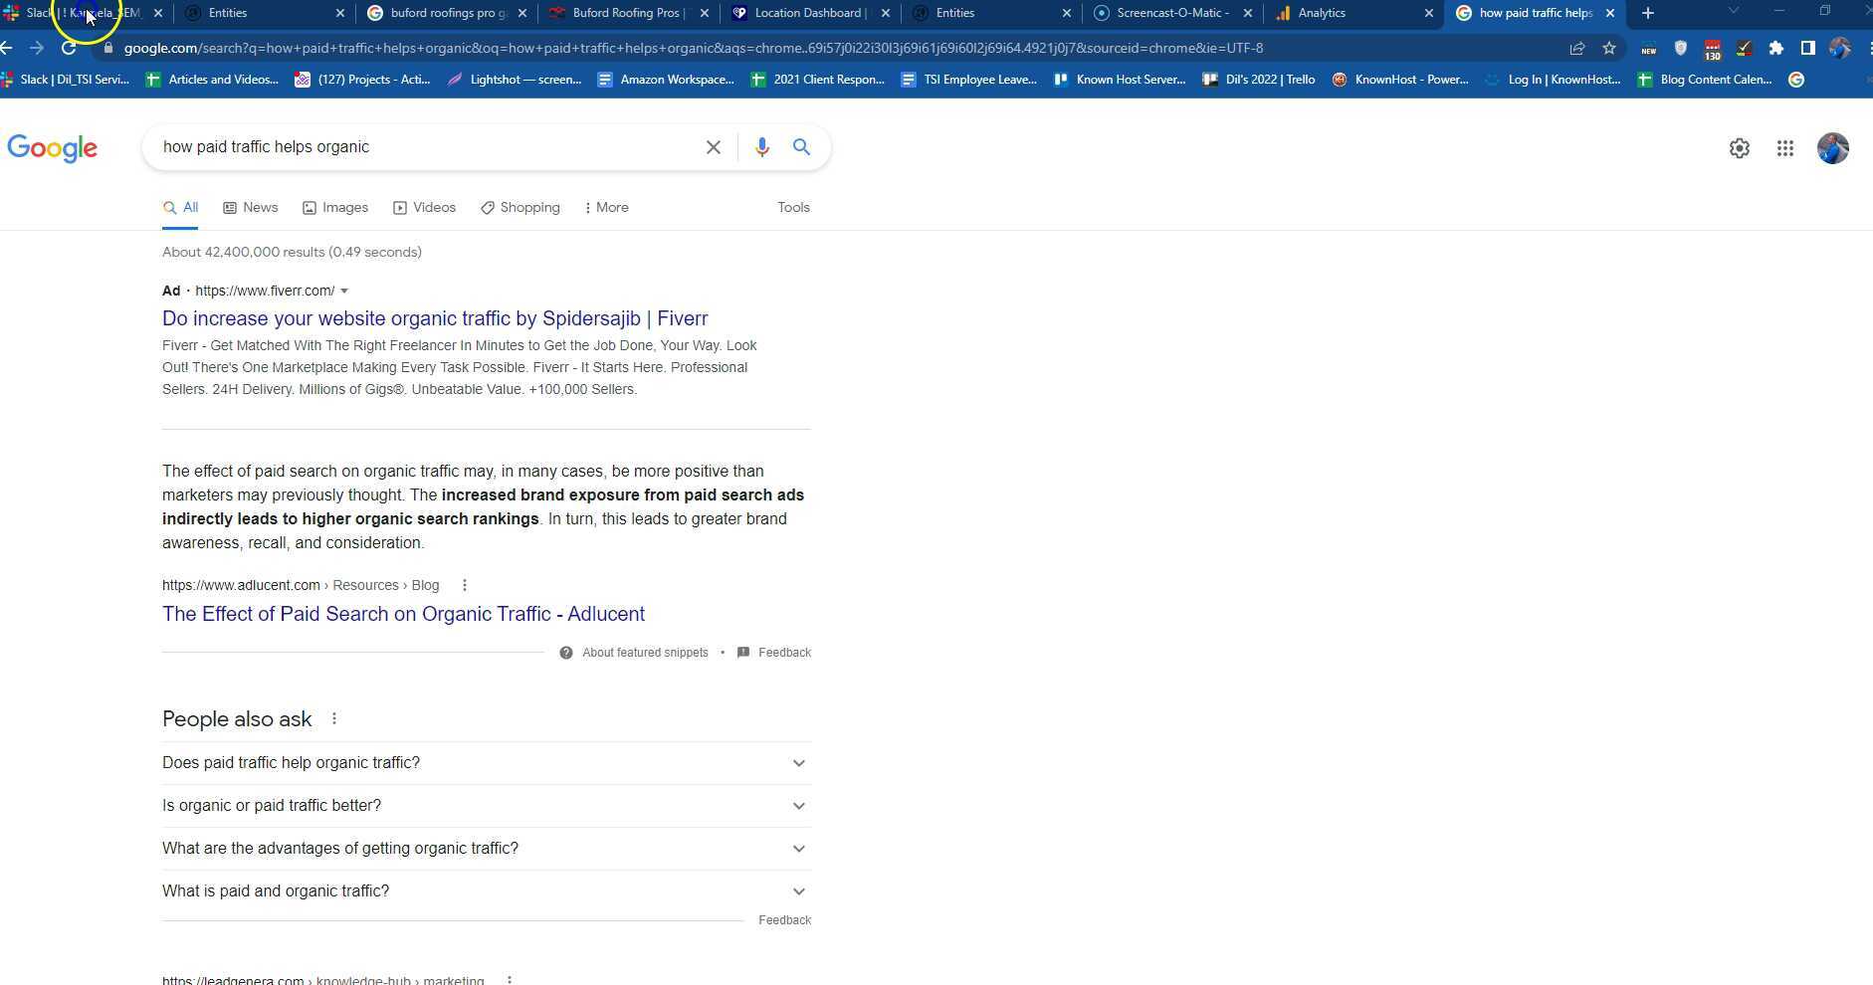Open Chrome extensions puzzle icon

click(x=1775, y=48)
